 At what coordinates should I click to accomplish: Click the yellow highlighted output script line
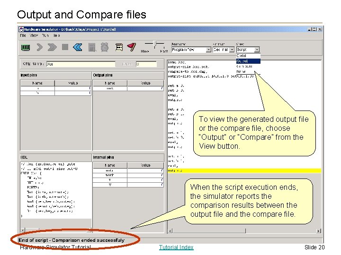(x=244, y=170)
